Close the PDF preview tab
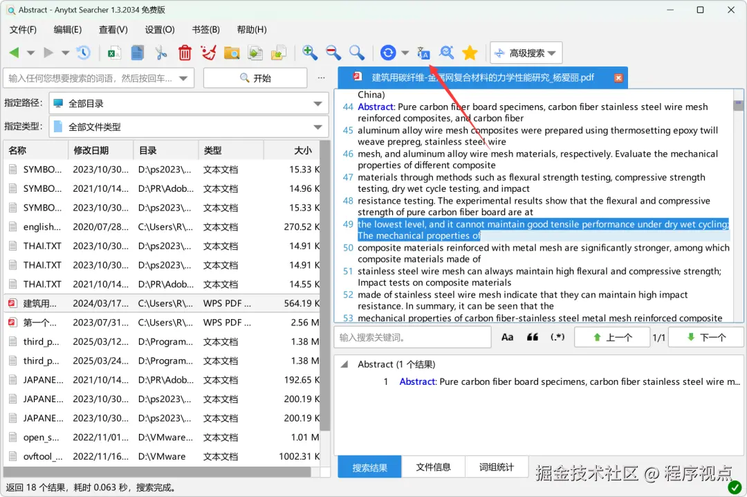 point(618,78)
